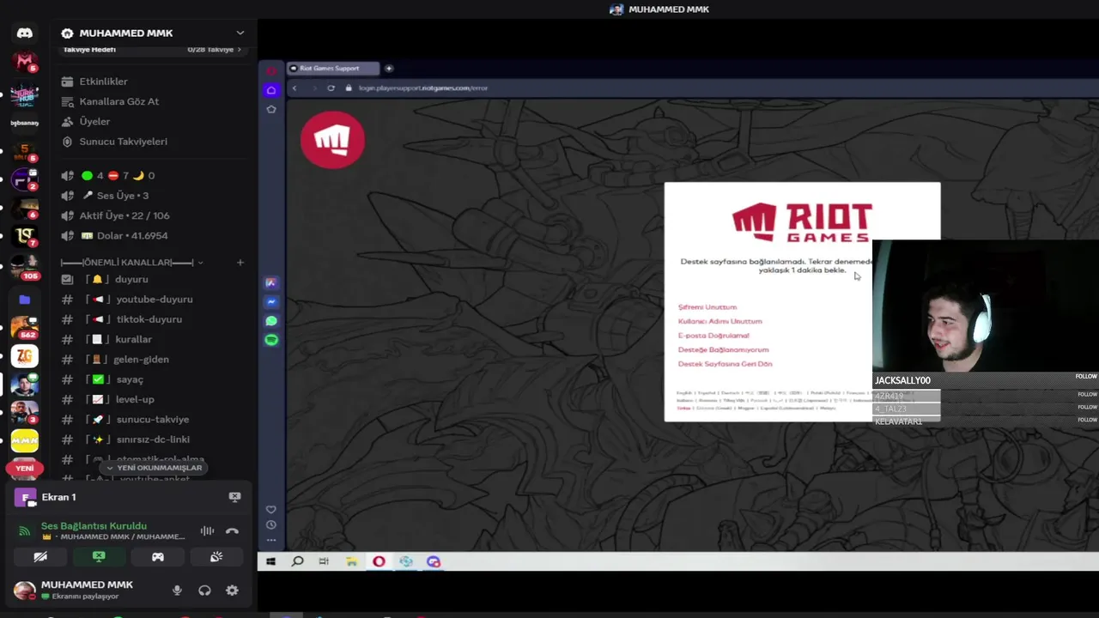Jump to YENİ OKUNMAMIŞLAR new unreads

click(155, 468)
